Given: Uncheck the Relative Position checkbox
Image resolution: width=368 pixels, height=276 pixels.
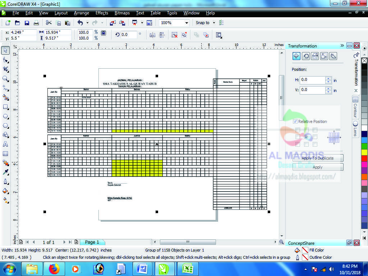Looking at the screenshot, I should [x=295, y=121].
